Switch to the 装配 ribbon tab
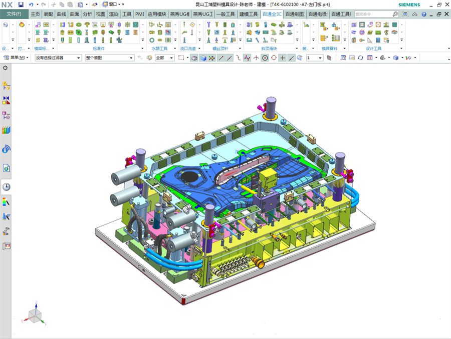 (48, 14)
